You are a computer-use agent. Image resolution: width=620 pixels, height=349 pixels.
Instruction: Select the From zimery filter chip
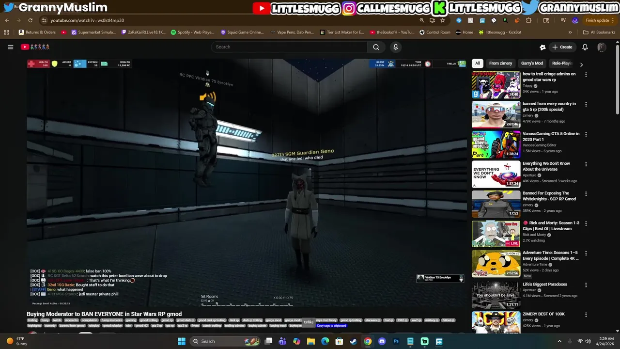click(500, 63)
